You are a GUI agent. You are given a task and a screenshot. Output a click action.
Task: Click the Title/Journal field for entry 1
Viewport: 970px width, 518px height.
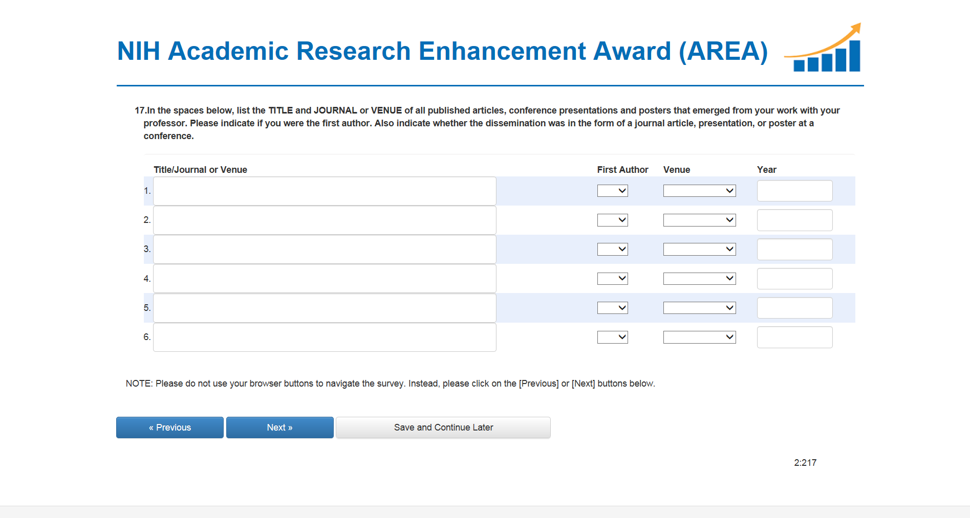pyautogui.click(x=325, y=191)
